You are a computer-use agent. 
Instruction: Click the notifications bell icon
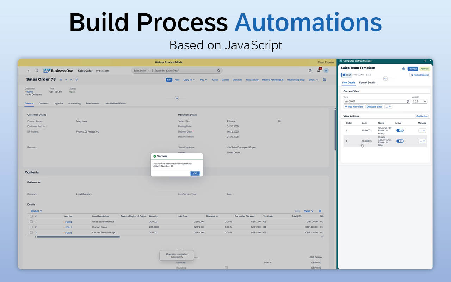click(319, 70)
